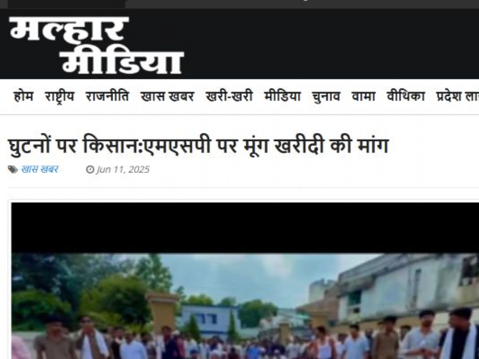Image resolution: width=479 pixels, height=359 pixels.
Task: Open the राजनीति navigation item
Action: click(x=107, y=96)
